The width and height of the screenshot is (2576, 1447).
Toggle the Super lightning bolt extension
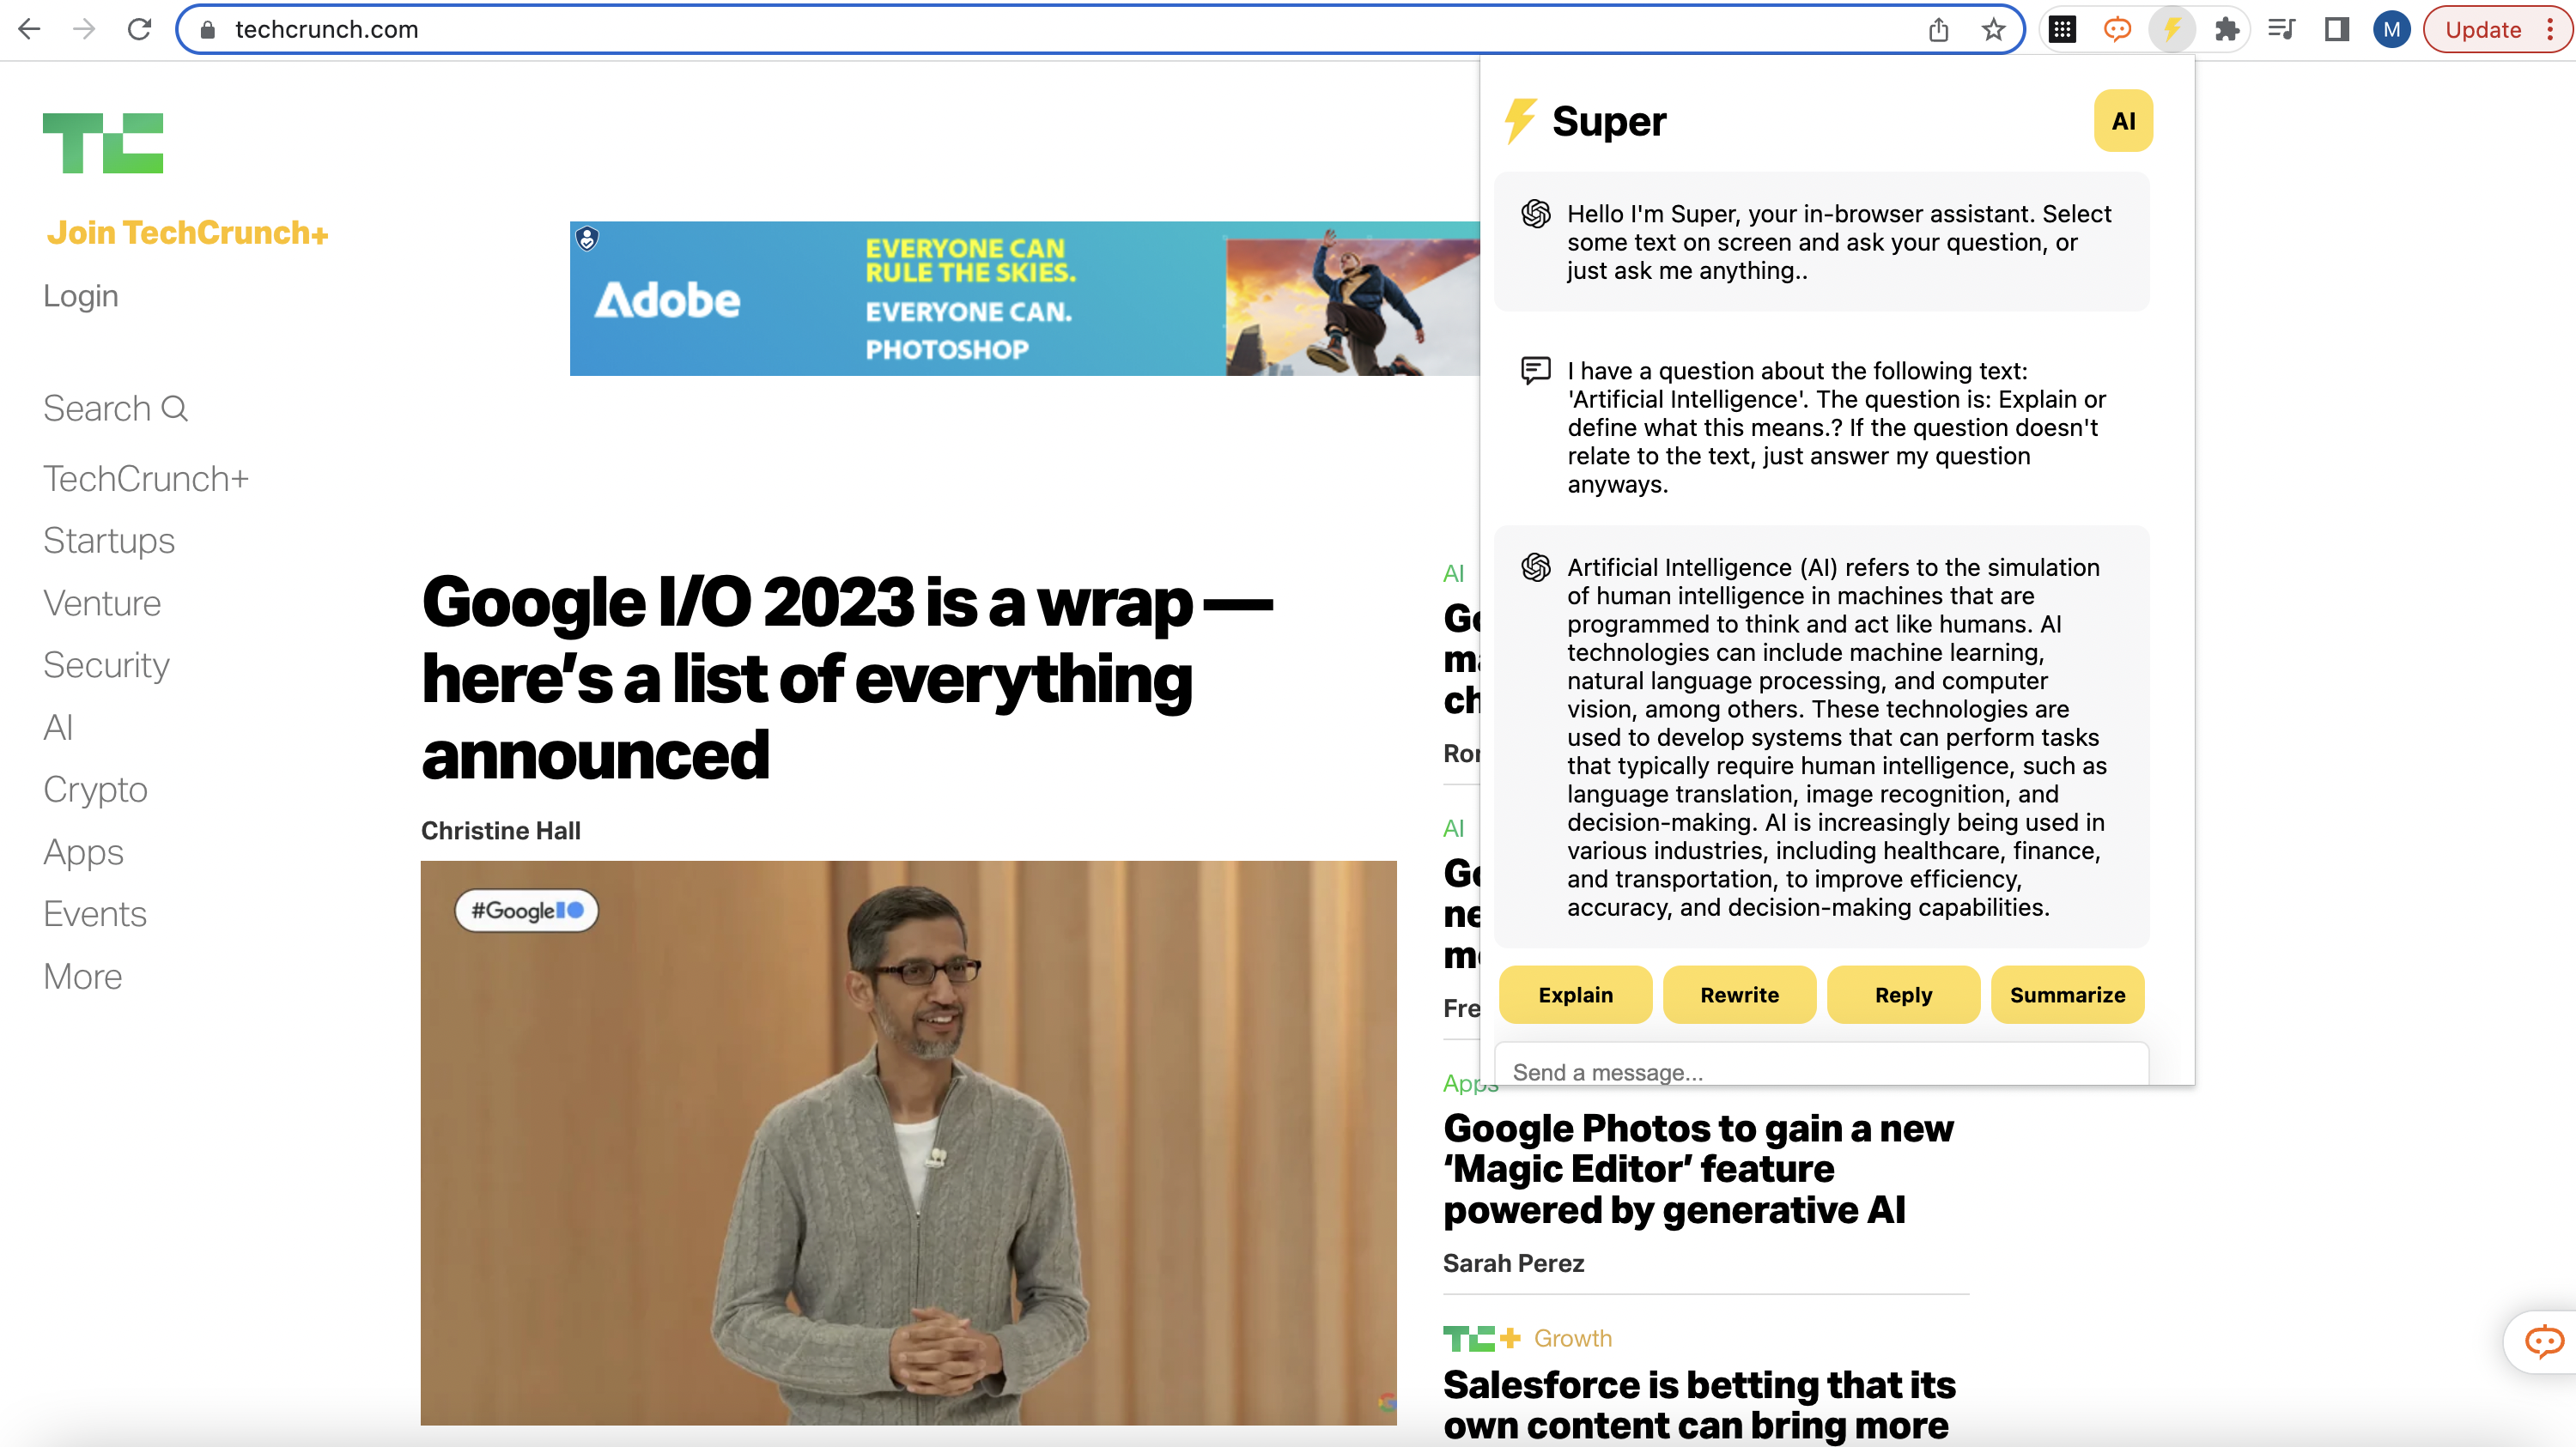point(2172,29)
